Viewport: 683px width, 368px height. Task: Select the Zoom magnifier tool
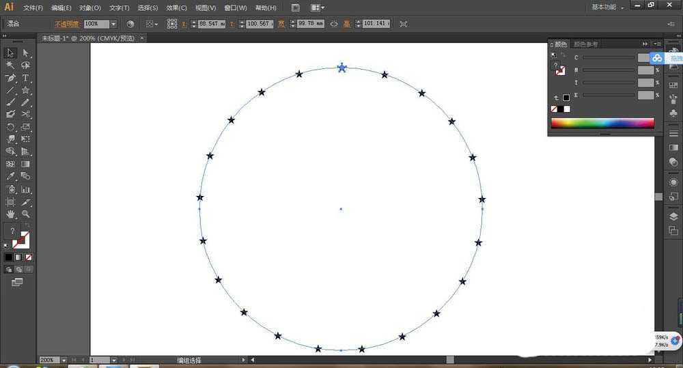click(26, 214)
